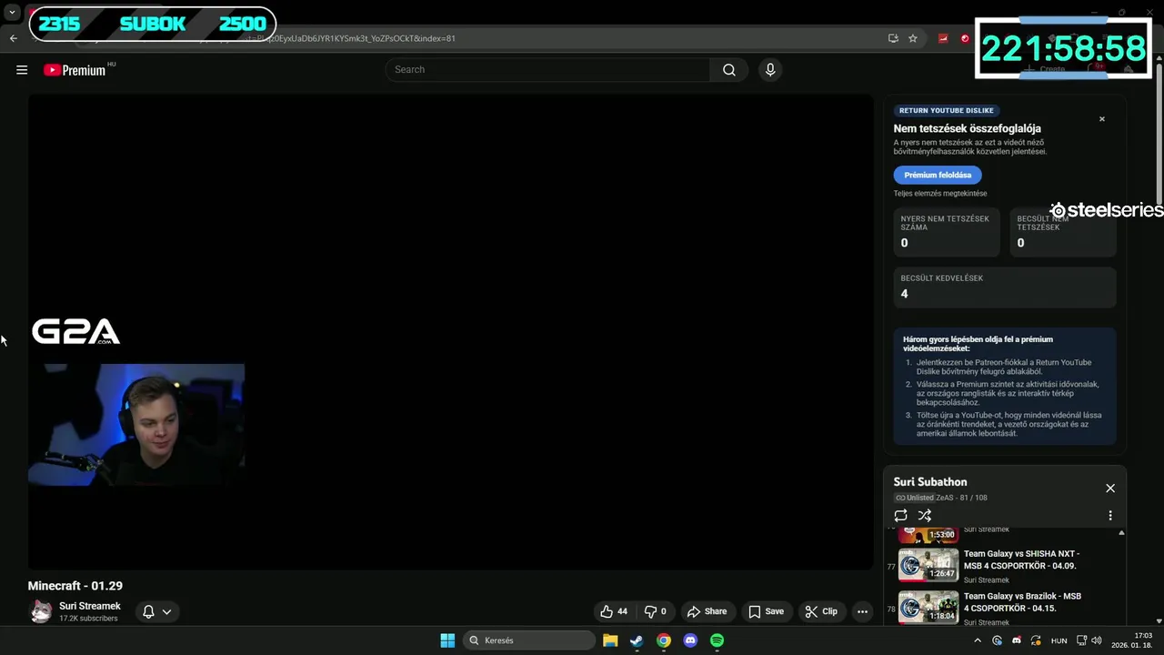Open more actions three-dot menu
The image size is (1164, 655).
[x=862, y=611]
